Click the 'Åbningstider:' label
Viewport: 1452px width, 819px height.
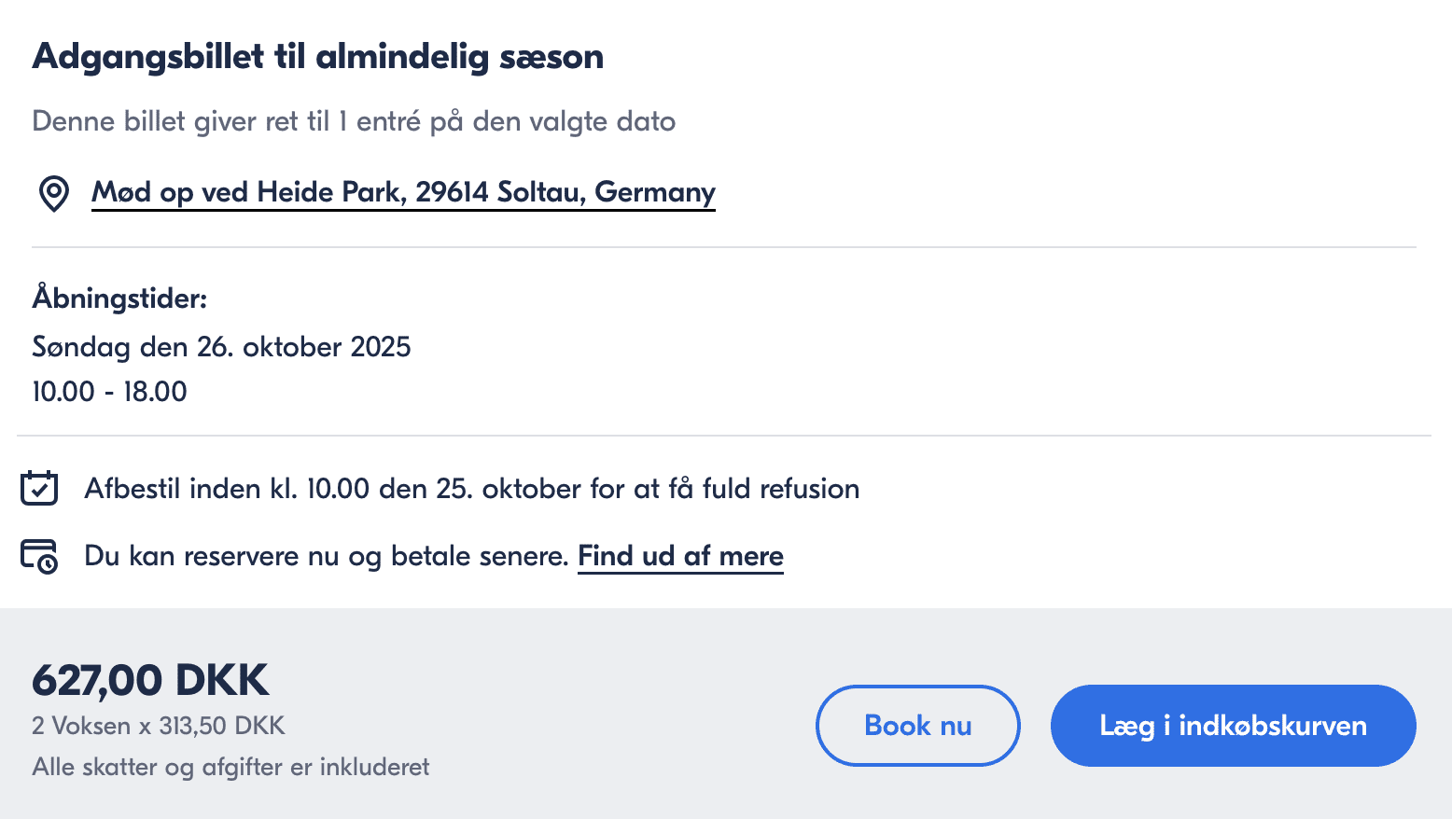119,298
